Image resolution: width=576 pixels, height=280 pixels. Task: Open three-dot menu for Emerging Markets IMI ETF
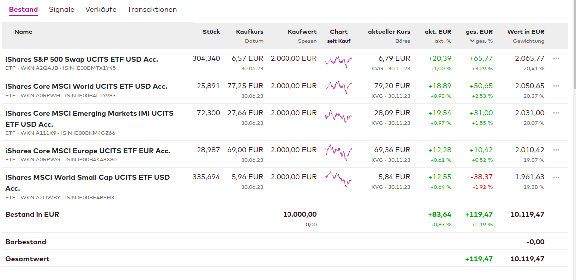(556, 113)
